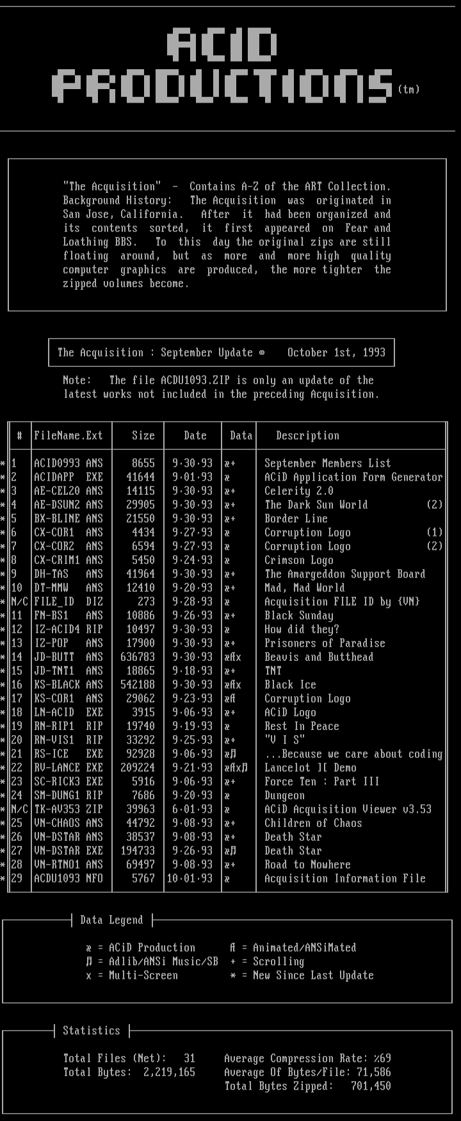Select the FileName.Ext column header

[69, 436]
